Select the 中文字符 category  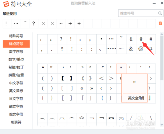(x=16, y=83)
